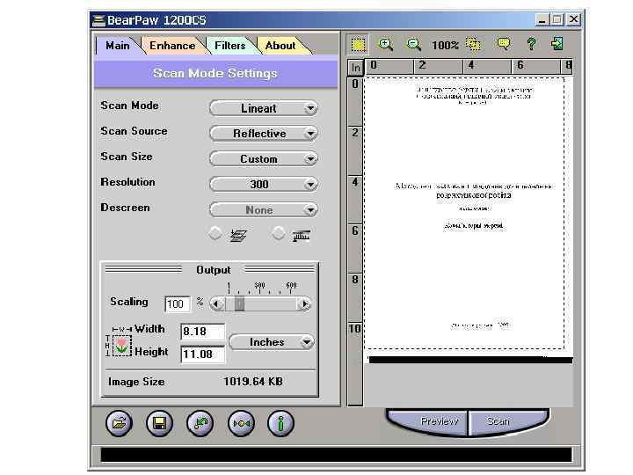Click the reset settings round button
The height and width of the screenshot is (475, 633).
tap(200, 423)
